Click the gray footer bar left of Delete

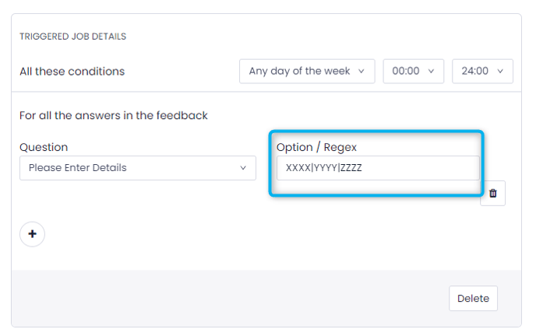230,298
